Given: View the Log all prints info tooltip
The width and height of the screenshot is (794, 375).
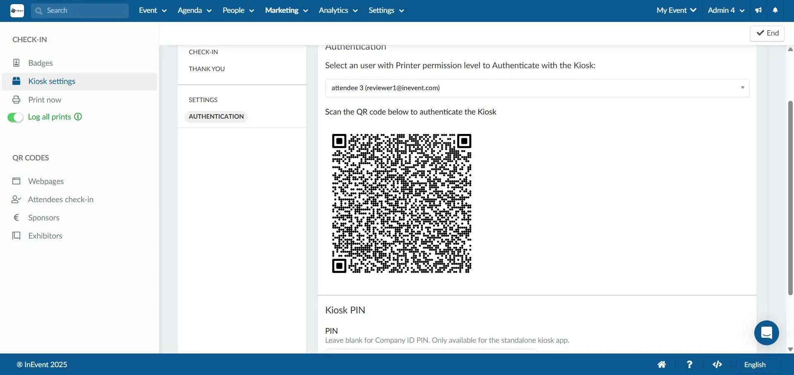Looking at the screenshot, I should coord(78,117).
